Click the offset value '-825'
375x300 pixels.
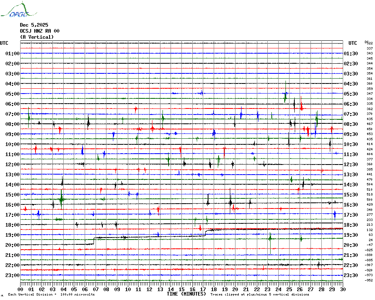(x=370, y=250)
